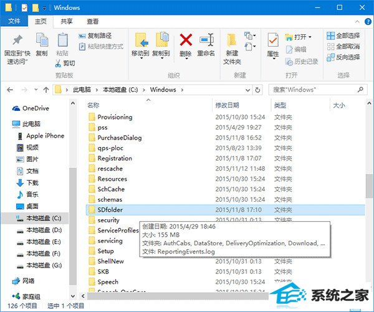This screenshot has width=374, height=312.
Task: Click the file list vertical scrollbar thumb
Action: point(369,186)
